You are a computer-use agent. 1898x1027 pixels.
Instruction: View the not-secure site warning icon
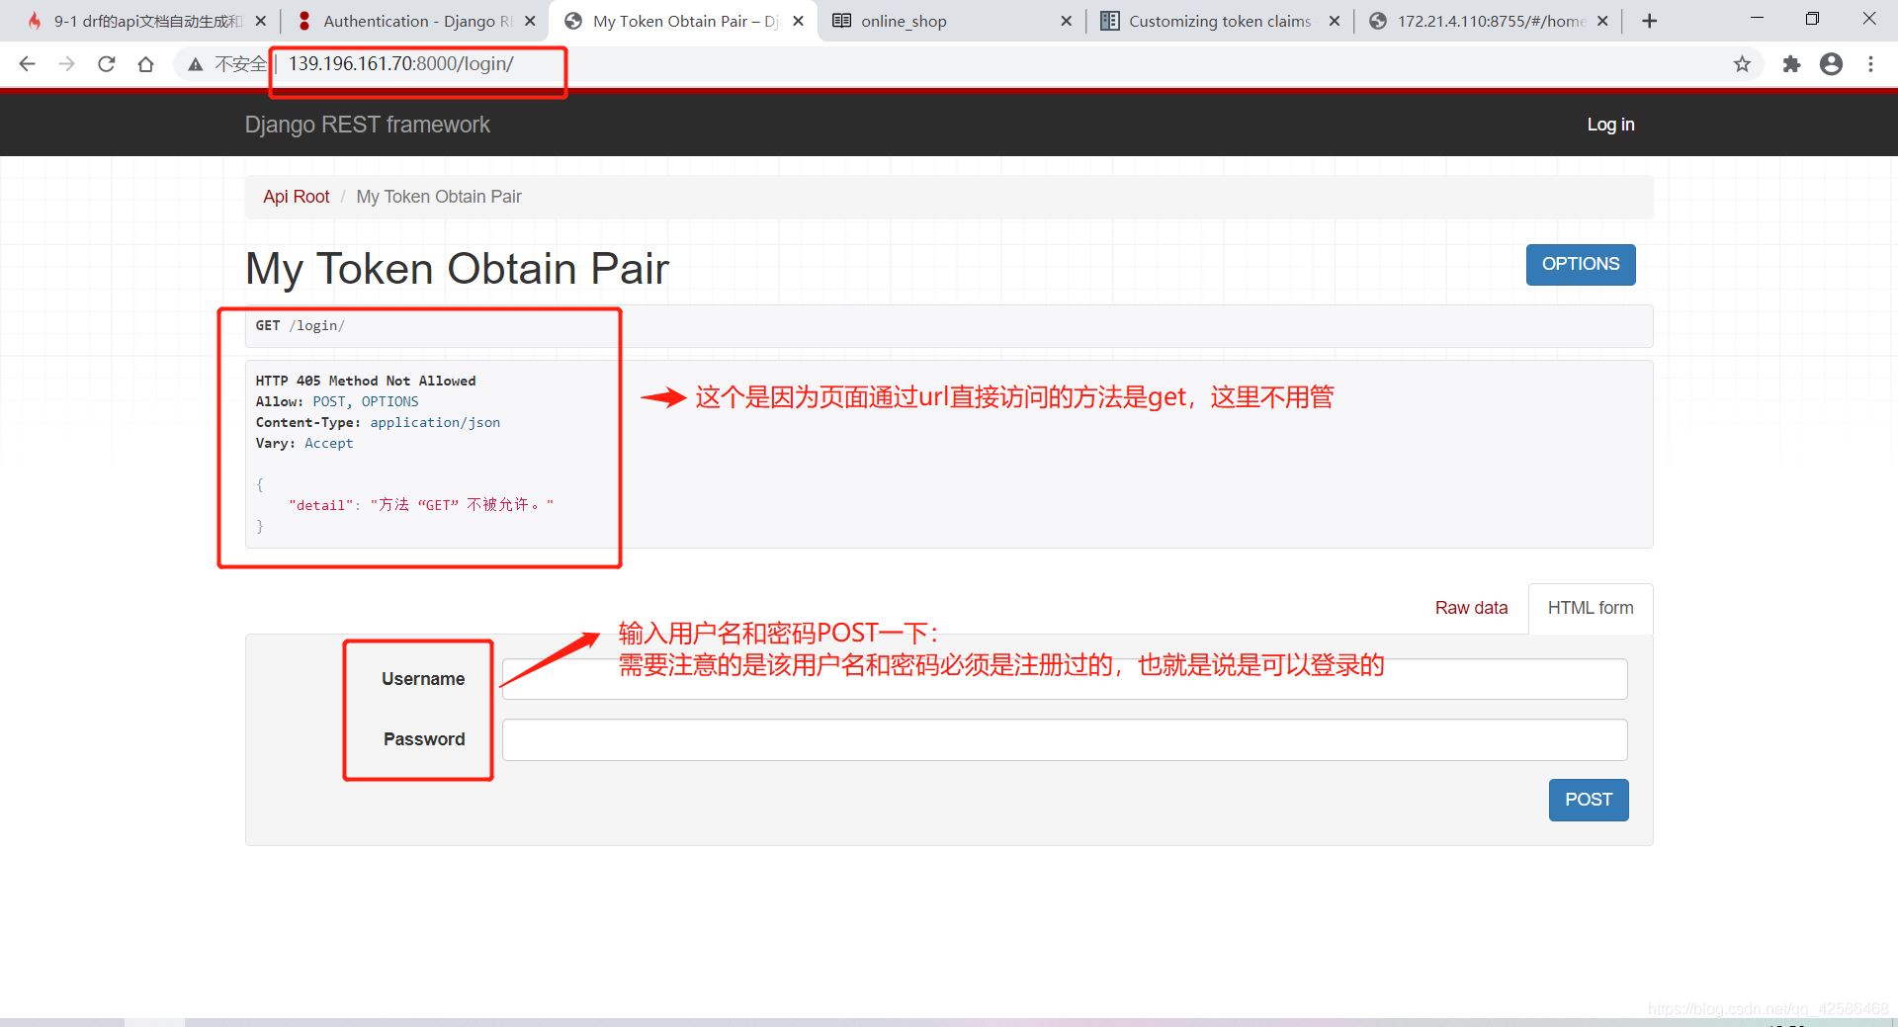click(196, 64)
